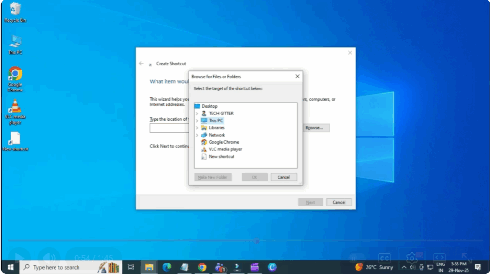Viewport: 490px width, 274px height.
Task: Select Google Chrome in the folder tree
Action: tap(223, 142)
